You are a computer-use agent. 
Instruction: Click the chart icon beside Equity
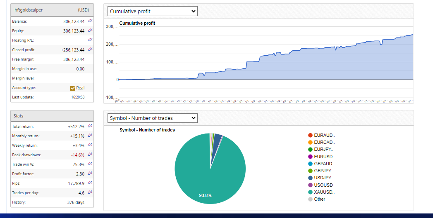pyautogui.click(x=91, y=30)
